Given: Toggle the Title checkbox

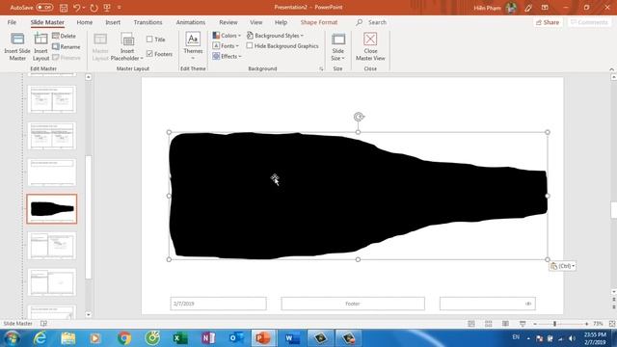Looking at the screenshot, I should point(149,40).
